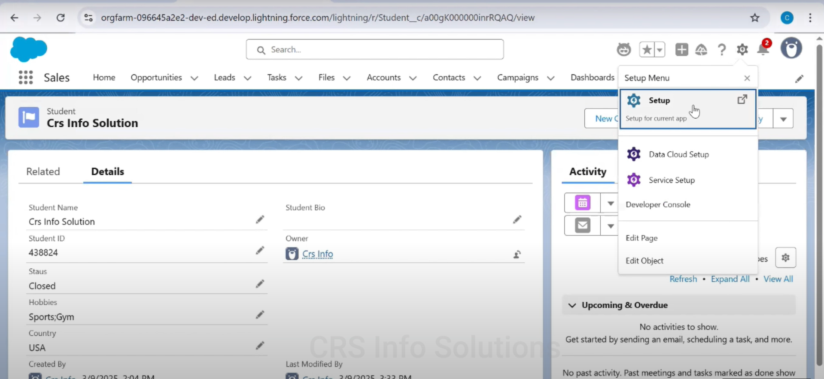Click the Expand All link

(x=730, y=279)
